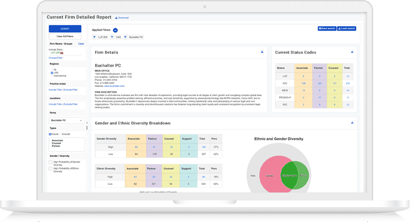410x222 pixels.
Task: Download the Firm Details panel
Action: tap(262, 52)
